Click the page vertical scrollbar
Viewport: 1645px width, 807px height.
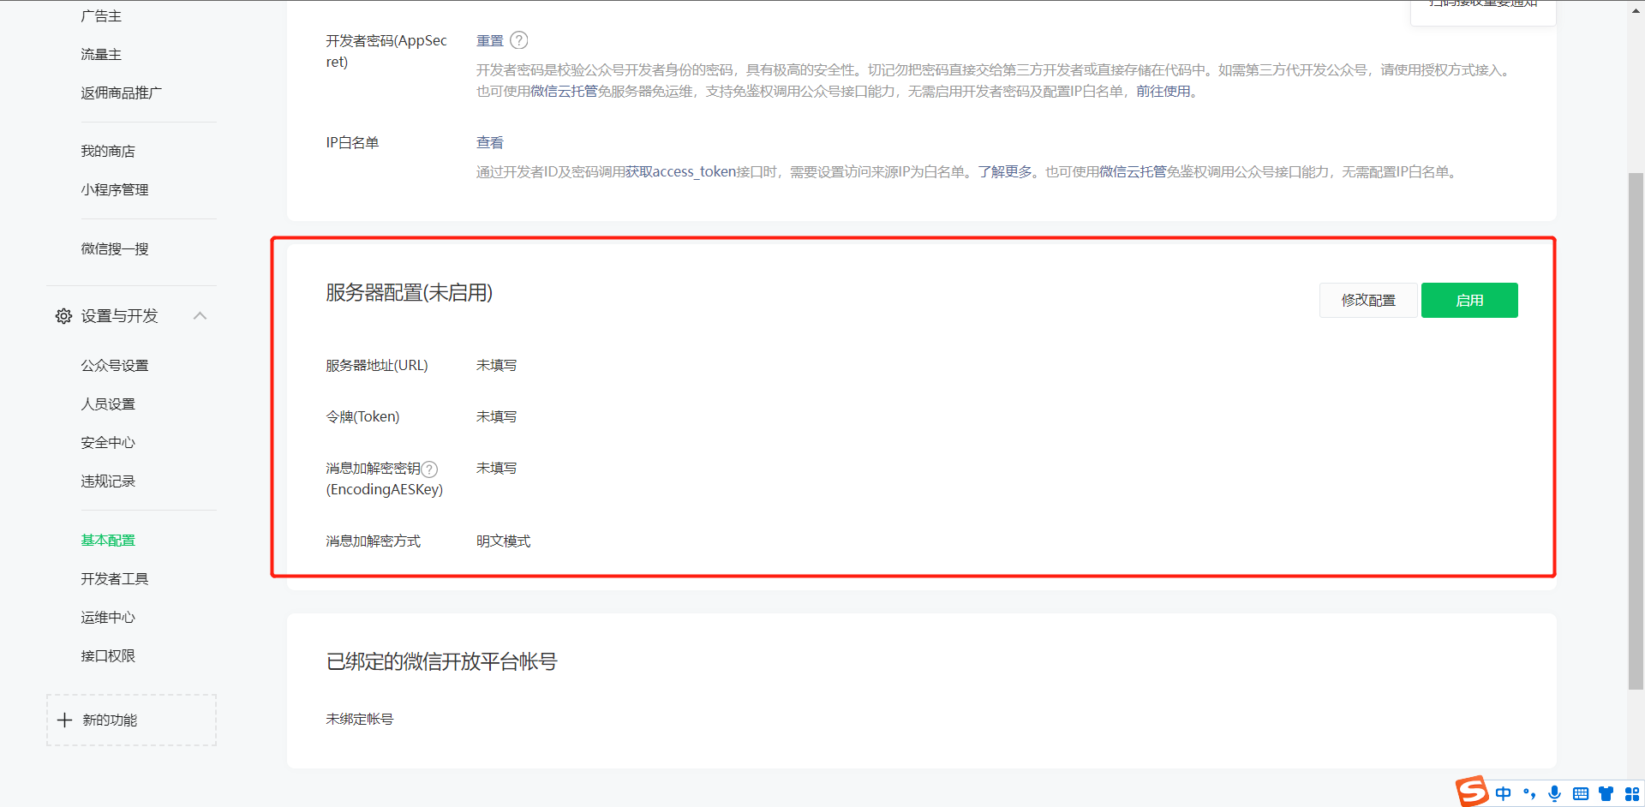click(x=1636, y=430)
